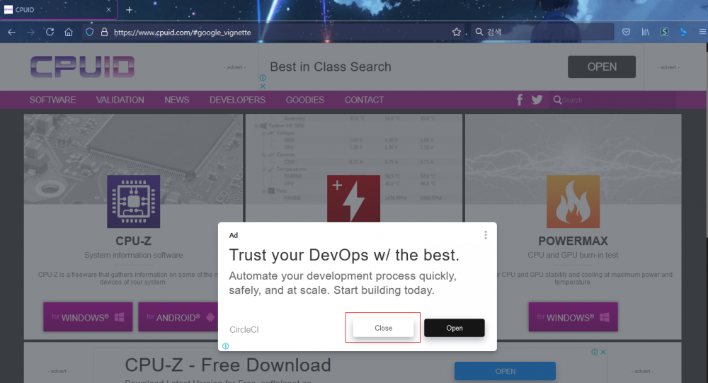Viewport: 708px width, 383px height.
Task: Click the CPU-Z chip icon
Action: (133, 202)
